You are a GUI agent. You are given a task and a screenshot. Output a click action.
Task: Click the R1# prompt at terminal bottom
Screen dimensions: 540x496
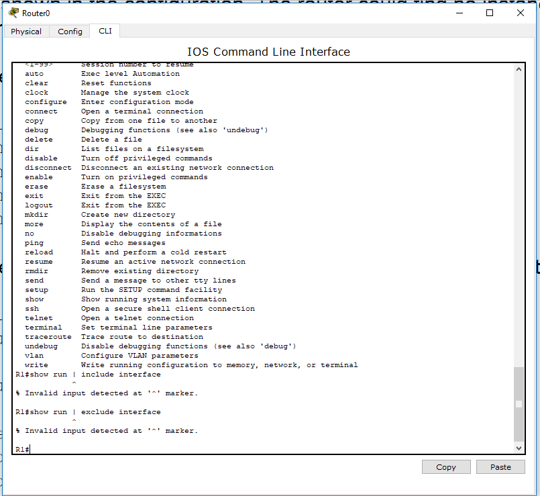coord(22,450)
